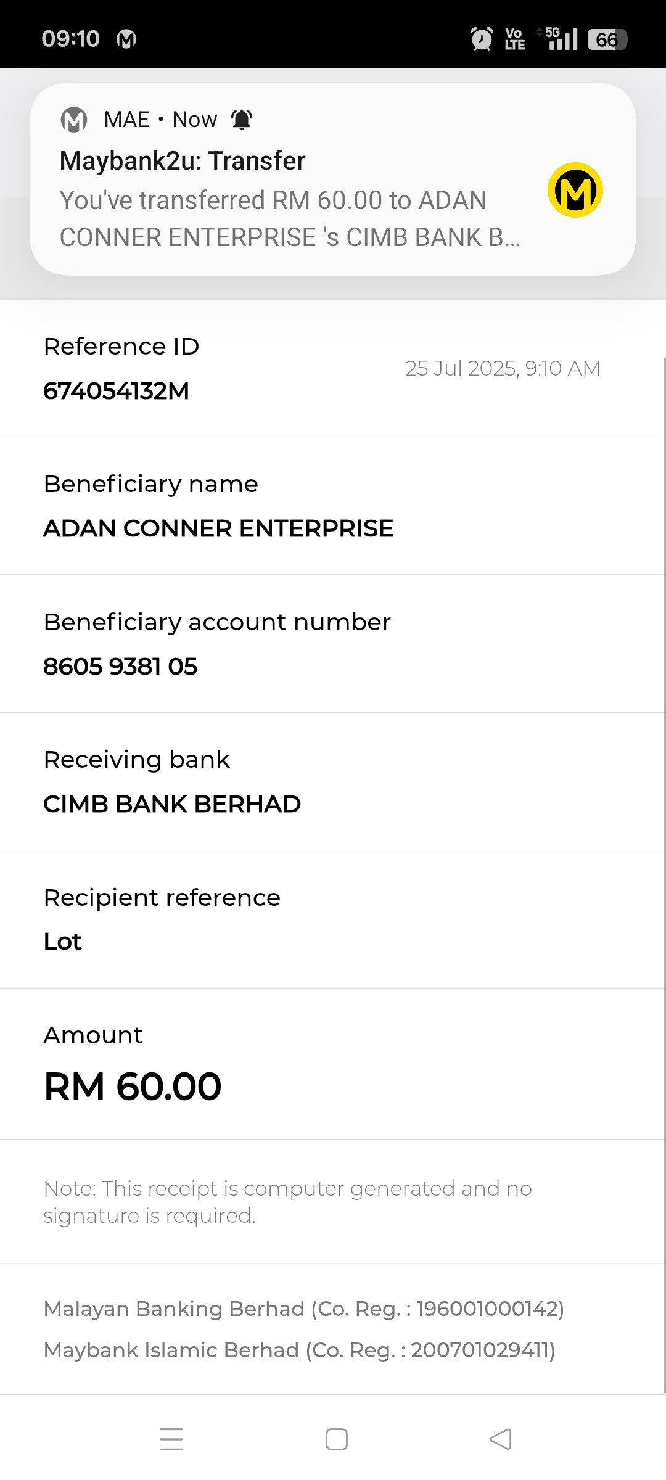
Task: Open recent apps with the three-line button
Action: click(171, 1439)
